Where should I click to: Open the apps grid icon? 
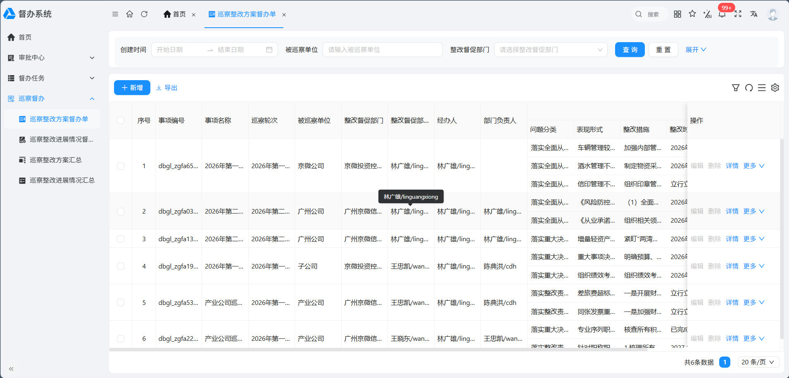click(x=677, y=14)
